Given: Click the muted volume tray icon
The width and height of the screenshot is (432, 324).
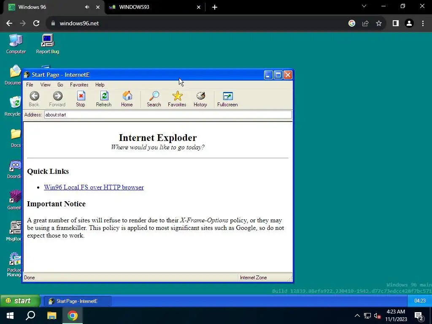Looking at the screenshot, I should (x=378, y=316).
